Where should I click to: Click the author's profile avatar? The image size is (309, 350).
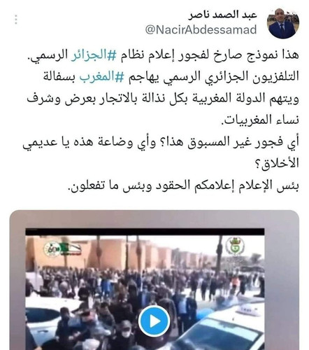tap(283, 23)
